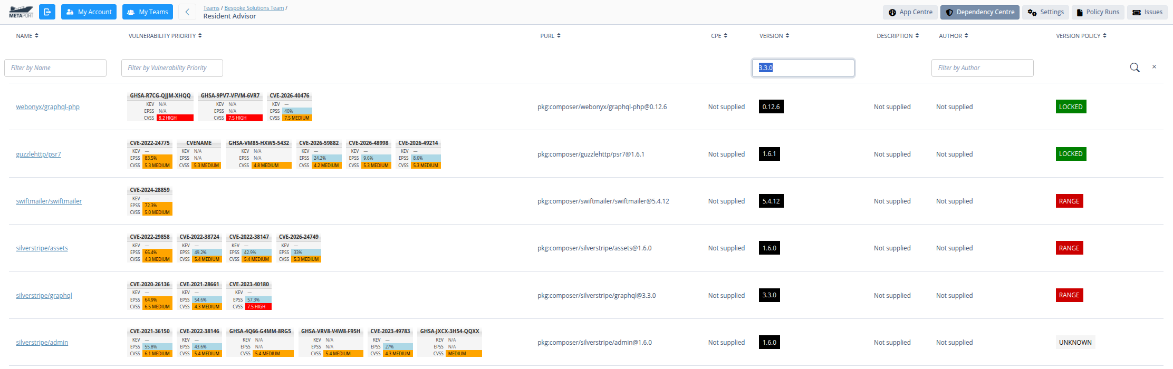Click the 8.2 HIGH CVSS badge

(x=175, y=118)
